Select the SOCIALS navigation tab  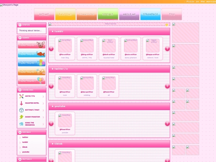point(108,14)
